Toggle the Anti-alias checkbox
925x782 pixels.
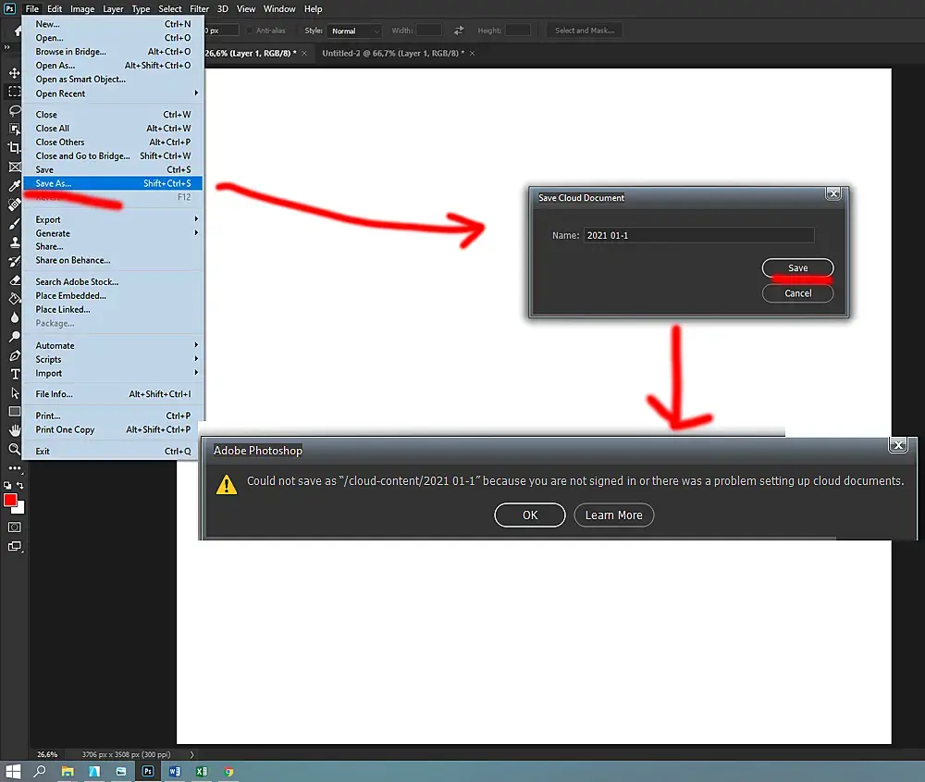click(250, 31)
